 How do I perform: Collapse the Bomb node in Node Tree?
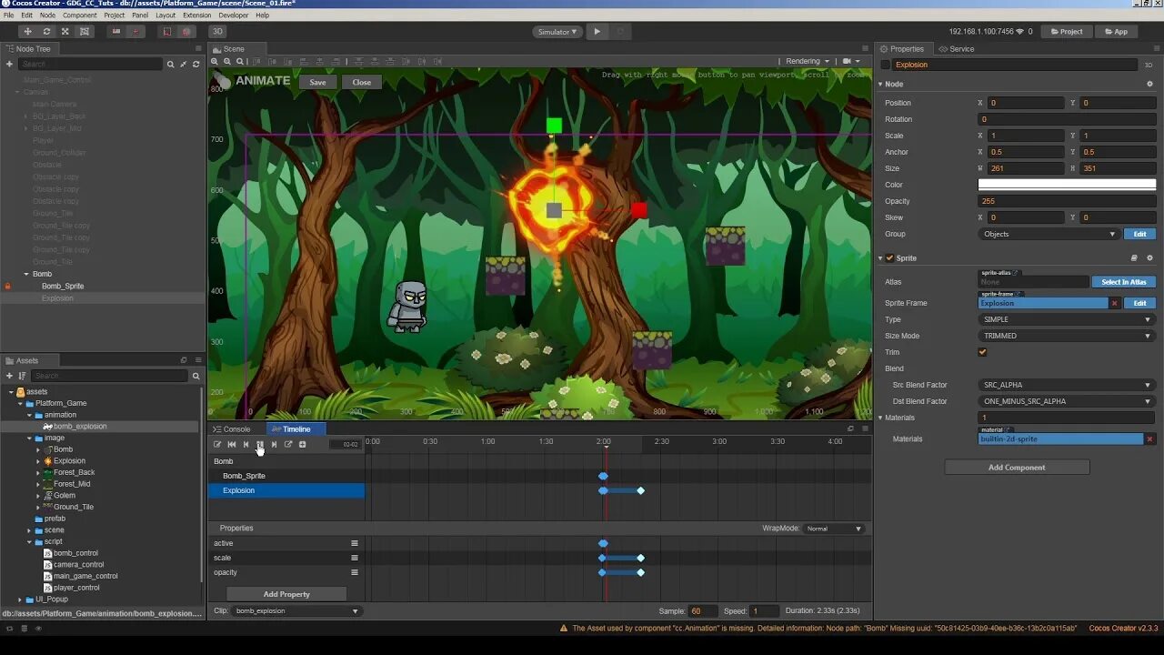26,274
